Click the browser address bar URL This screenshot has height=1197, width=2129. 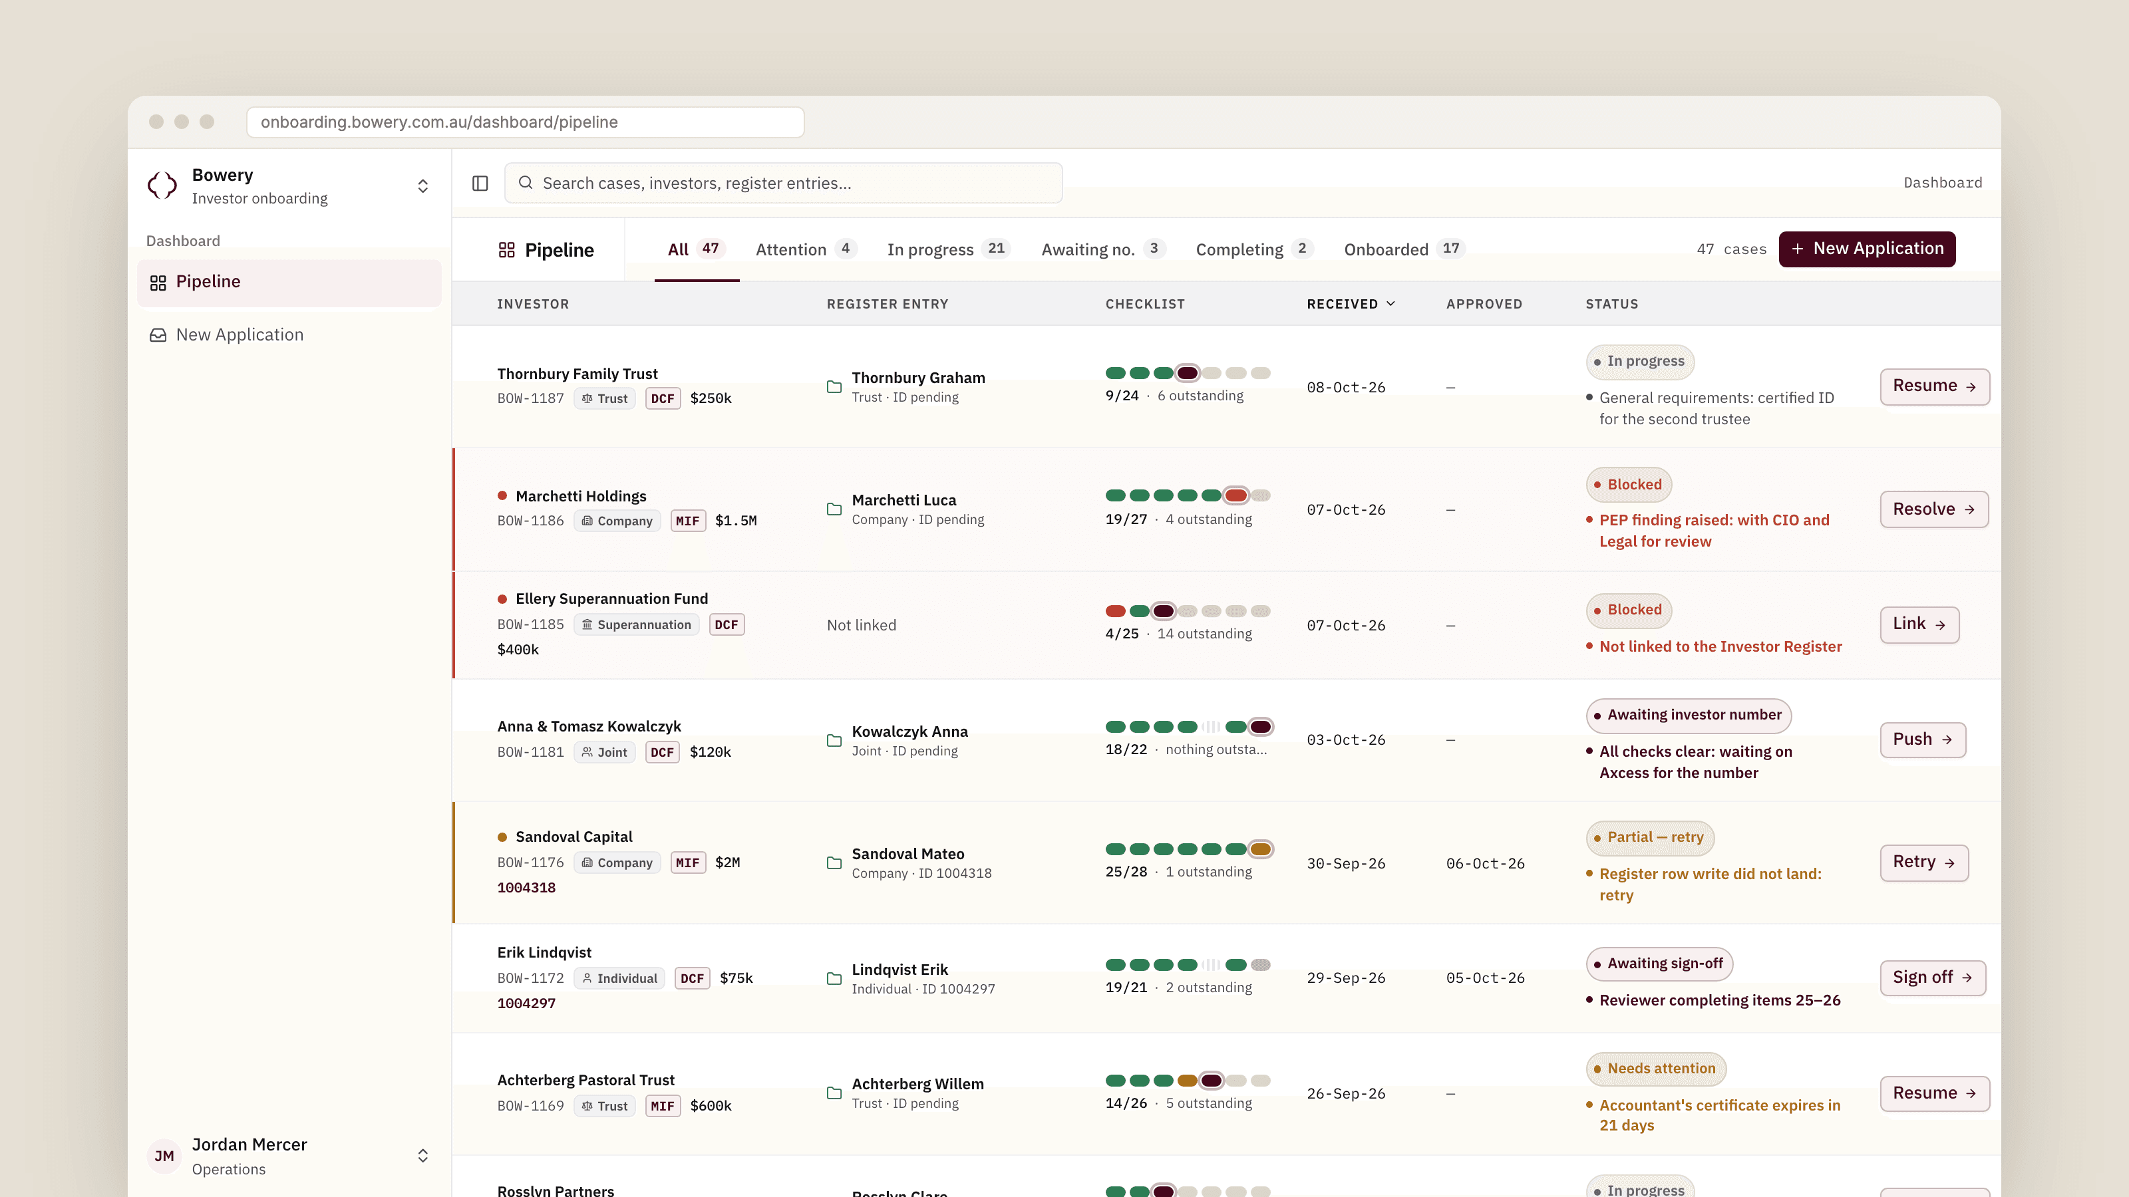pos(525,122)
